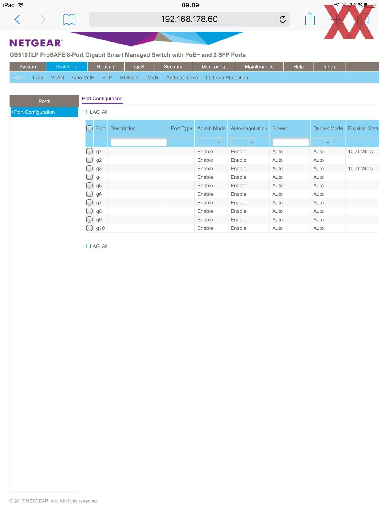The width and height of the screenshot is (379, 506).
Task: Open the QoS main menu tab
Action: 139,67
